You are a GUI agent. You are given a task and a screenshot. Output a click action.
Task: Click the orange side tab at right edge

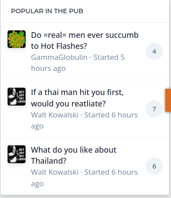click(x=168, y=100)
